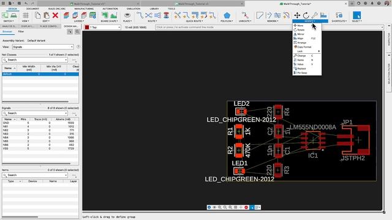Choose Mirror from the Modify menu

pos(307,34)
